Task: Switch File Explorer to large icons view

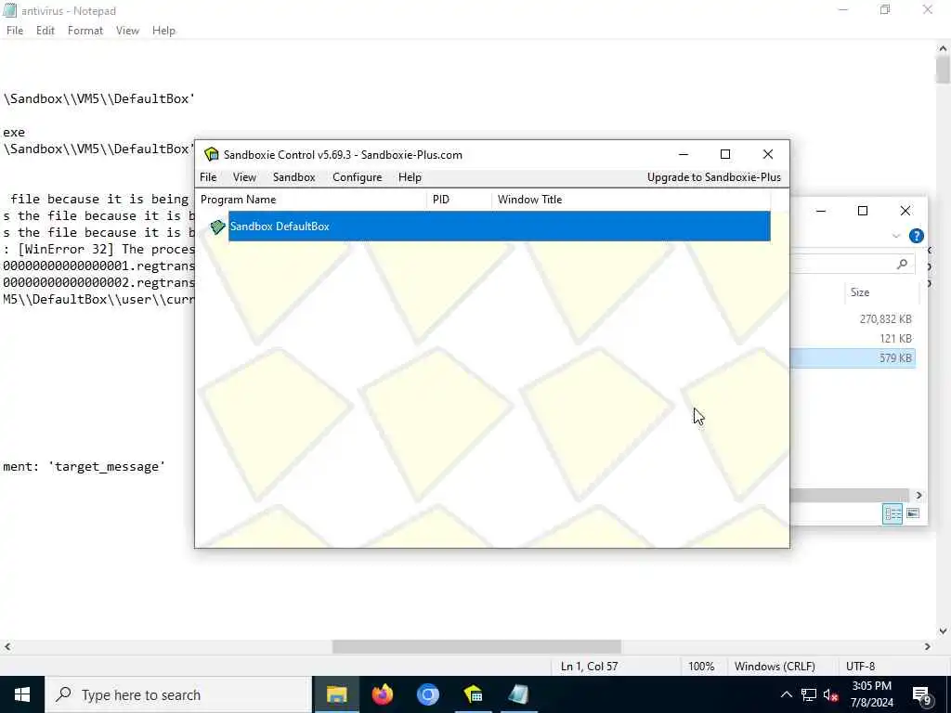Action: [x=913, y=513]
